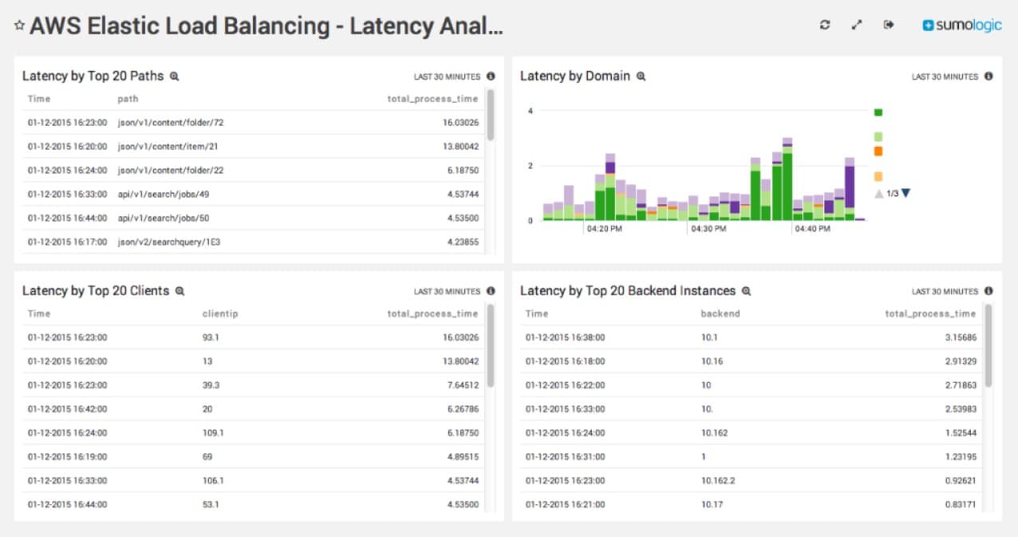Screen dimensions: 1018x537
Task: Sort Backend Instances table by backend column
Action: click(x=720, y=314)
